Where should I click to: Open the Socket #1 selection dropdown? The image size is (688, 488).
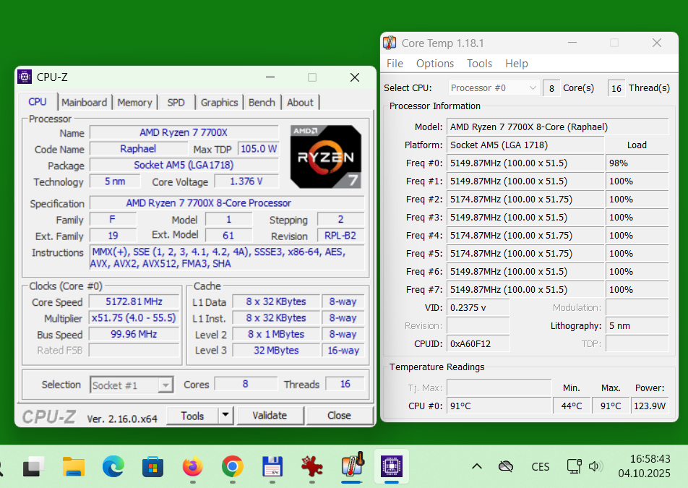pos(132,385)
